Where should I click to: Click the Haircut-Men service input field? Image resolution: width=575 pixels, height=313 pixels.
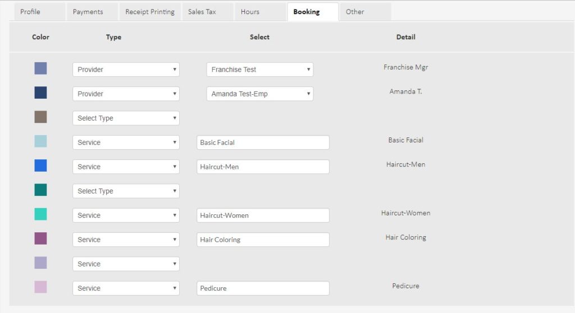point(263,167)
